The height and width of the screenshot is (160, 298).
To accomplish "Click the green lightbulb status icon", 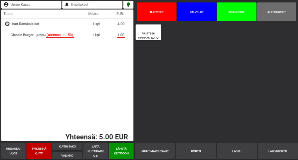I will point(128,5).
